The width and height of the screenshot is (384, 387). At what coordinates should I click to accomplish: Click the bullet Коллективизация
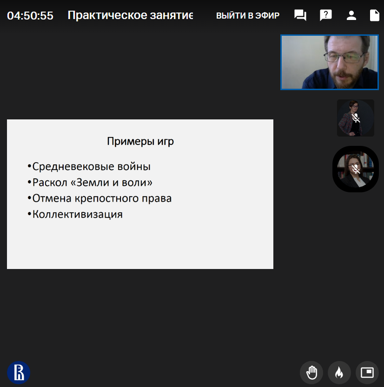[x=77, y=214]
